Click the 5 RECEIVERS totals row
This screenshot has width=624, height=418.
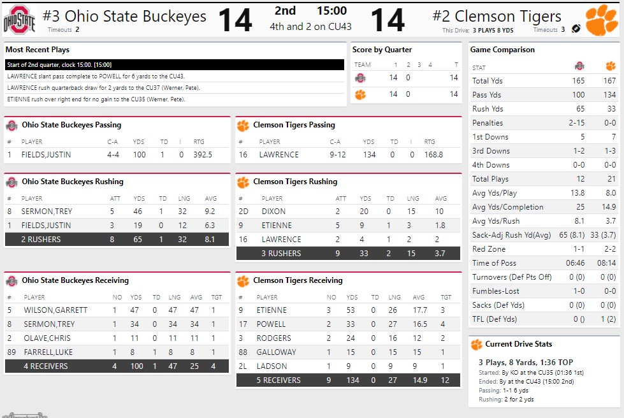[347, 380]
